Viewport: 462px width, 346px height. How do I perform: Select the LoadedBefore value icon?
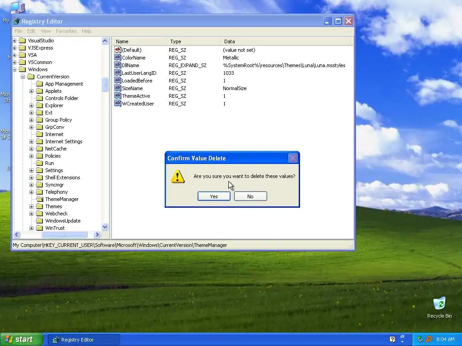(x=118, y=80)
